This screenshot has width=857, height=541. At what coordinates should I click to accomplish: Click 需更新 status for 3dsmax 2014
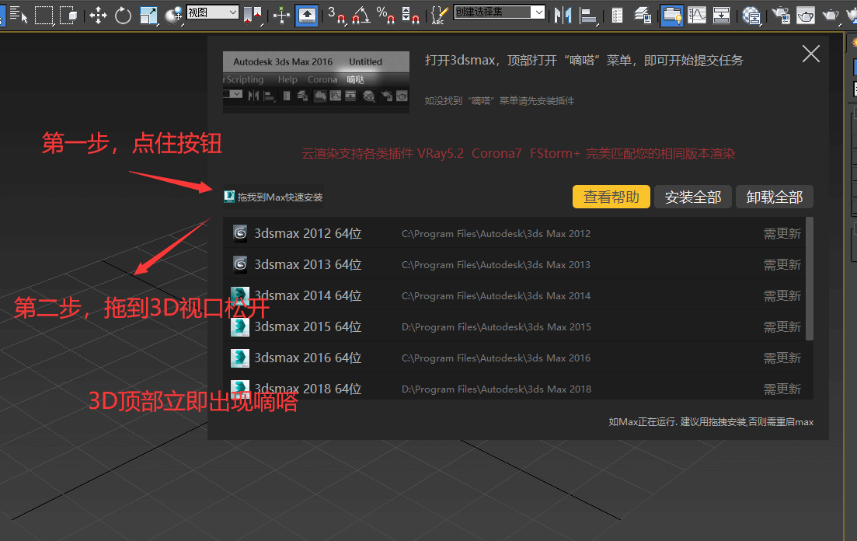782,296
